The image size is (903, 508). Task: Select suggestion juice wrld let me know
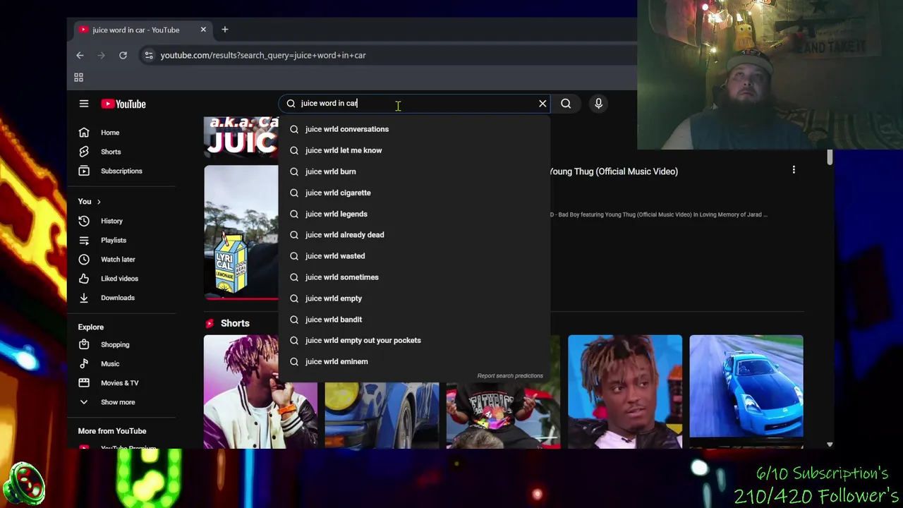(415, 150)
